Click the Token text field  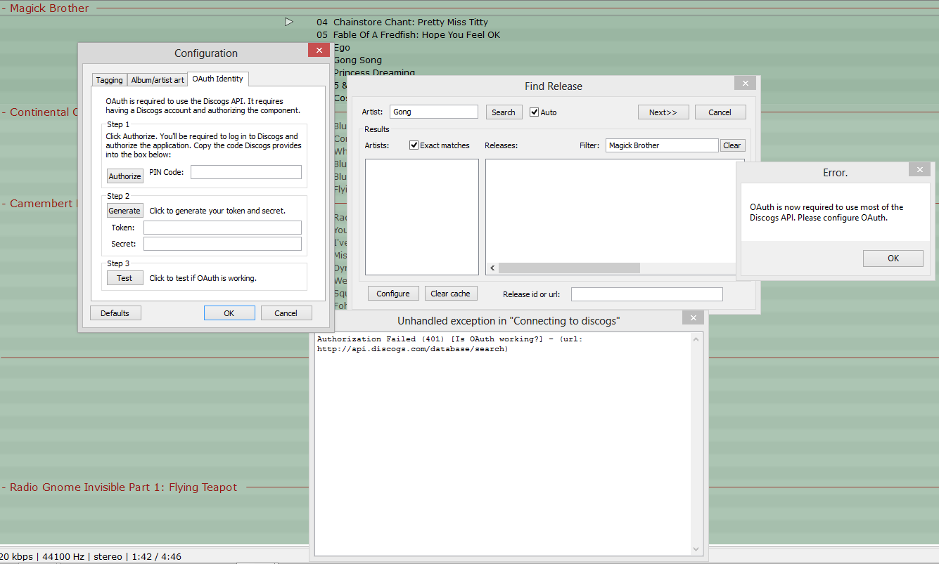(222, 228)
